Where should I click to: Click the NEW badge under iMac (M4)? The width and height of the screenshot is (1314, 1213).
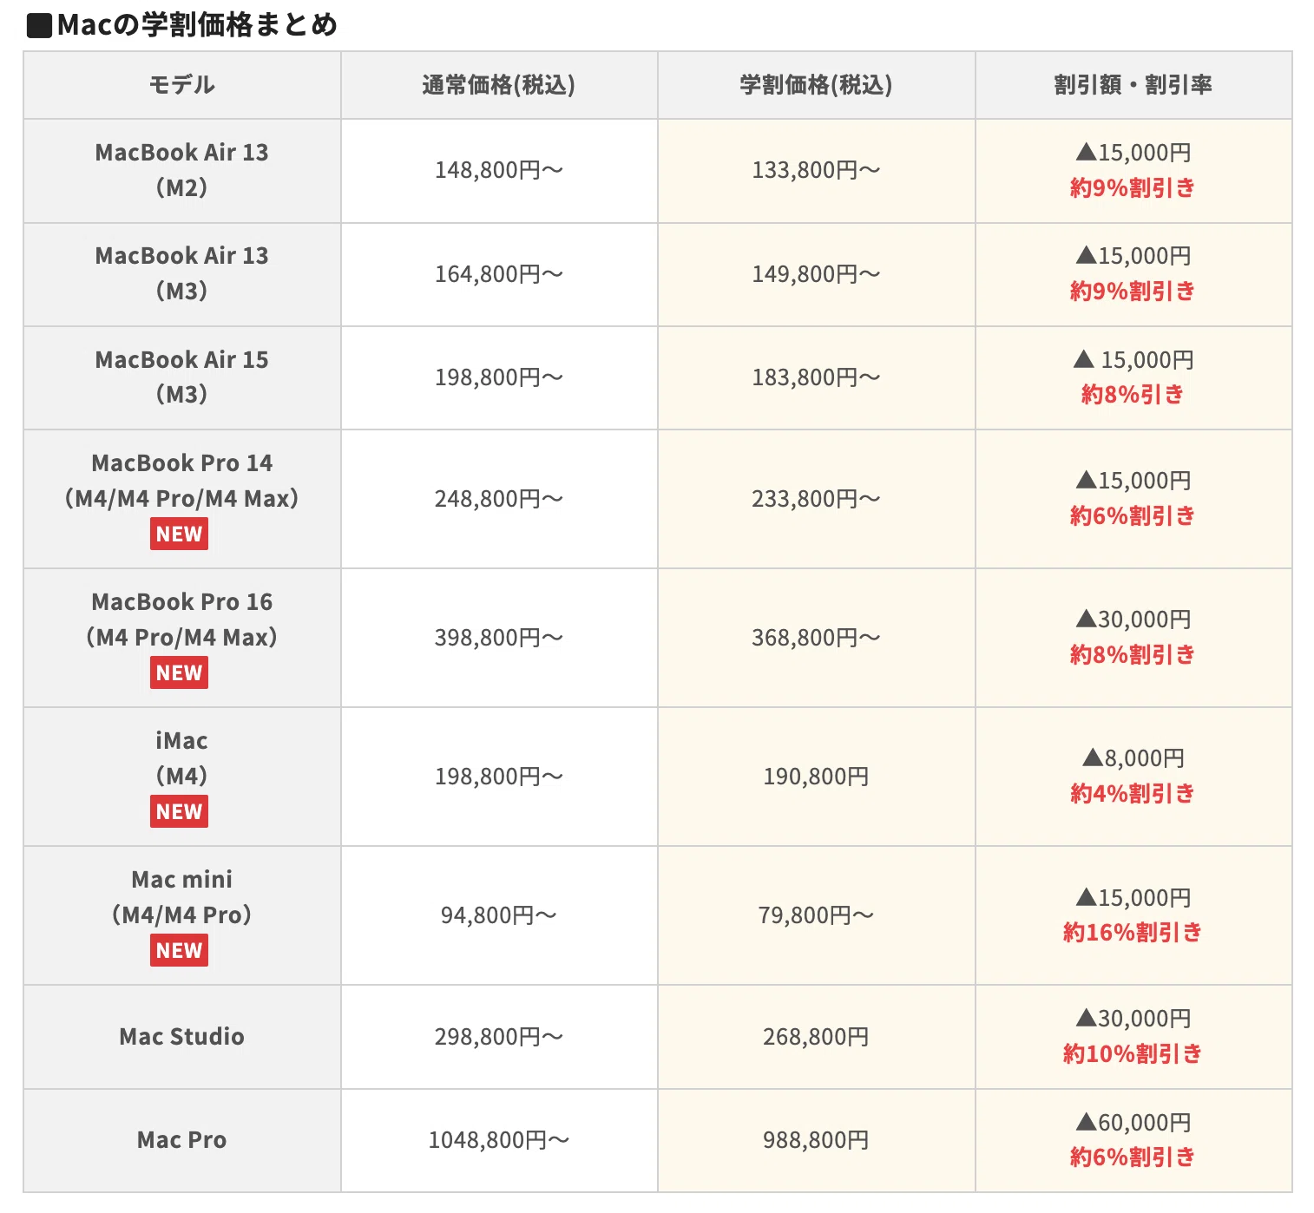(179, 811)
